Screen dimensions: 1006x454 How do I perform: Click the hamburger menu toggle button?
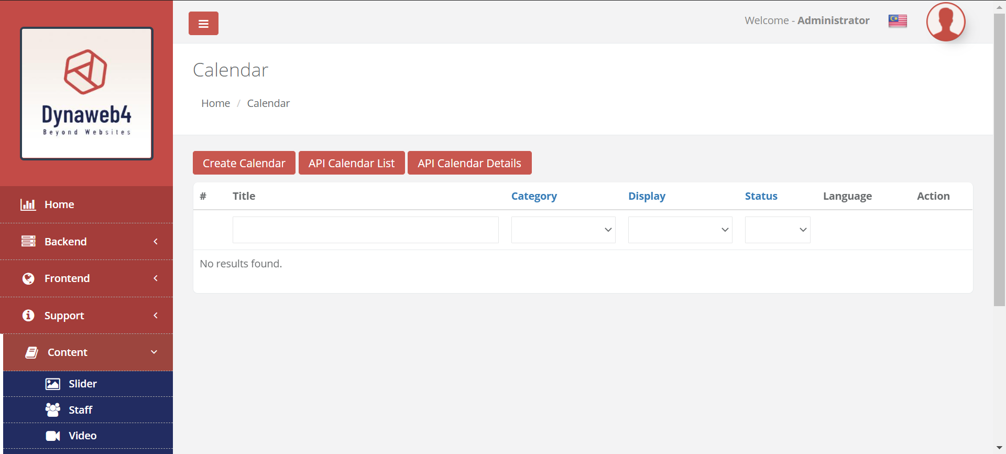[203, 24]
